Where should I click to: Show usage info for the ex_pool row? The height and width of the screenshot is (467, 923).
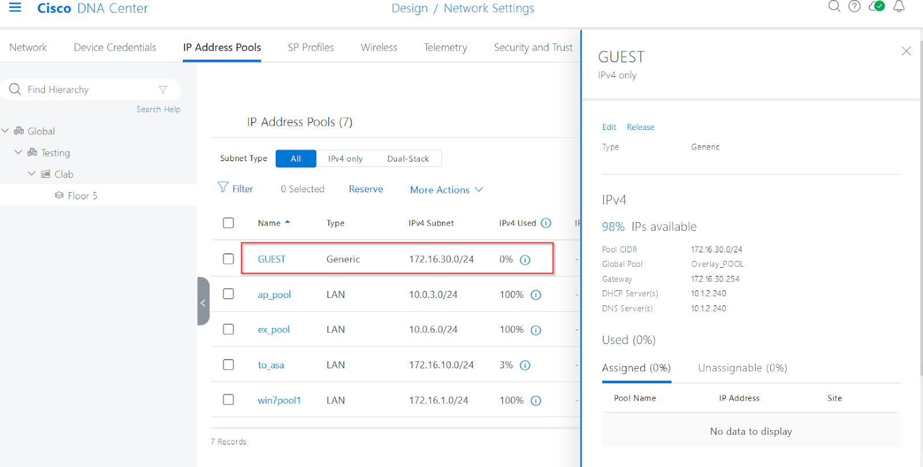[x=536, y=330]
